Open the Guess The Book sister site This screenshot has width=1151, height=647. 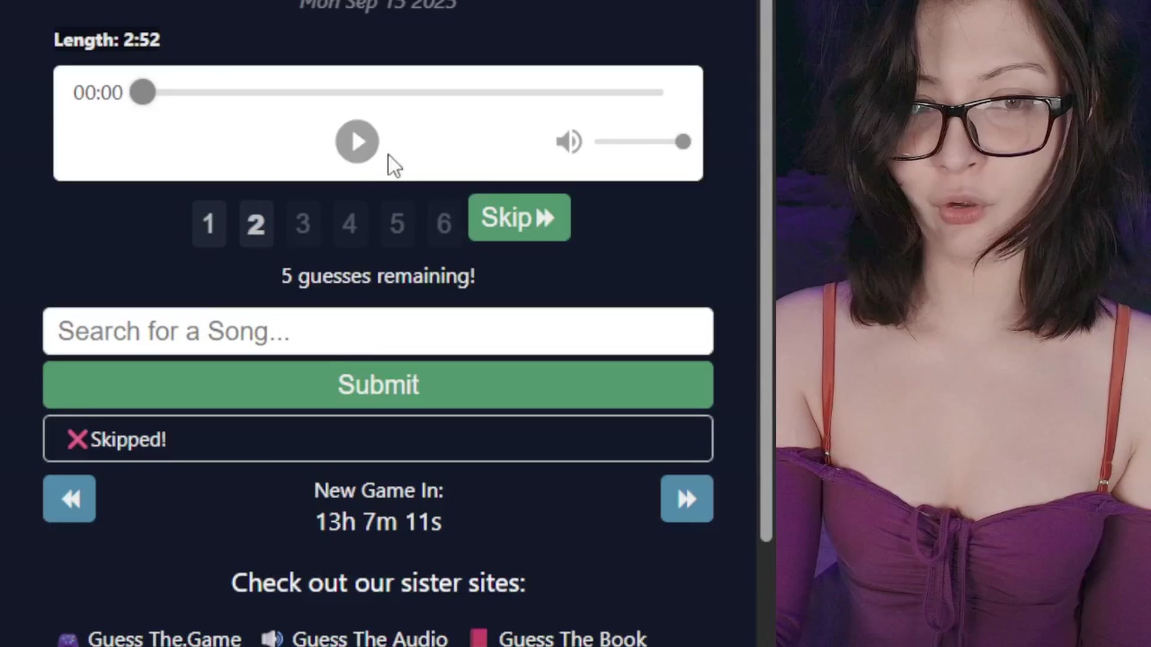(559, 639)
